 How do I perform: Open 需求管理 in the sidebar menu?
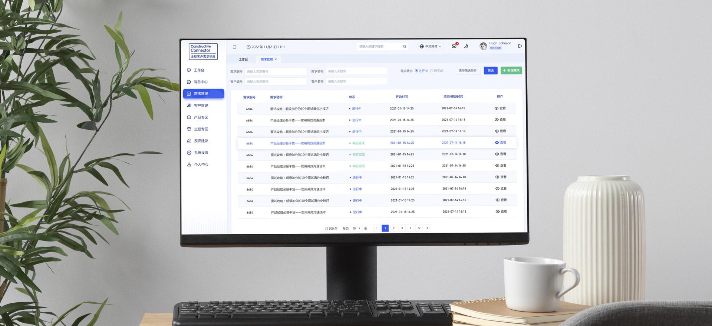pos(204,94)
